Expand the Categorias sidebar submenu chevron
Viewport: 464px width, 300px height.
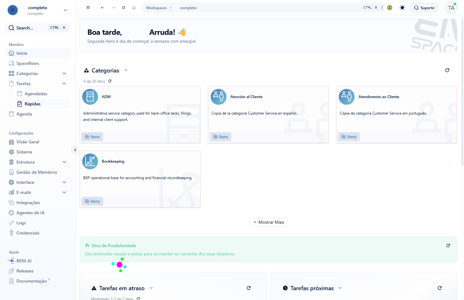[x=64, y=73]
